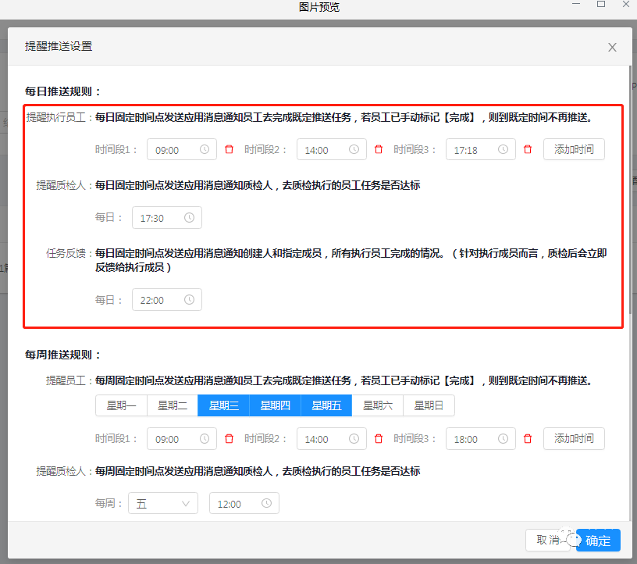Edit daily 时间段2 14:00 time field
This screenshot has height=564, width=637.
(x=332, y=149)
